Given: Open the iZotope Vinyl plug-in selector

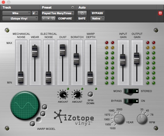Looking at the screenshot, I should [x=20, y=19].
